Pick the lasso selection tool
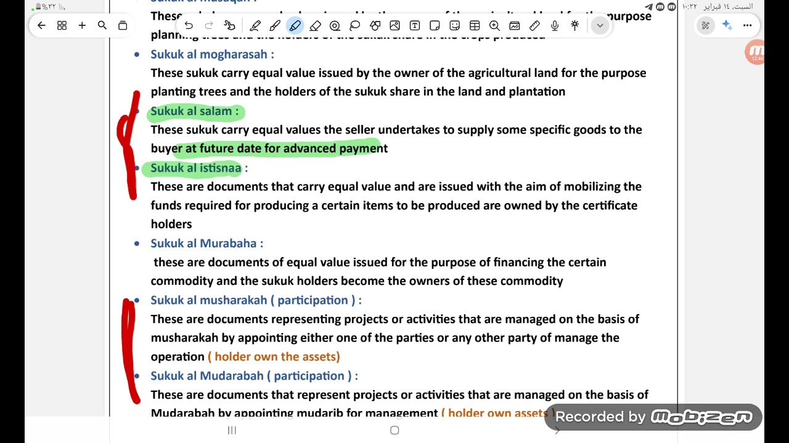789x443 pixels. click(x=355, y=25)
